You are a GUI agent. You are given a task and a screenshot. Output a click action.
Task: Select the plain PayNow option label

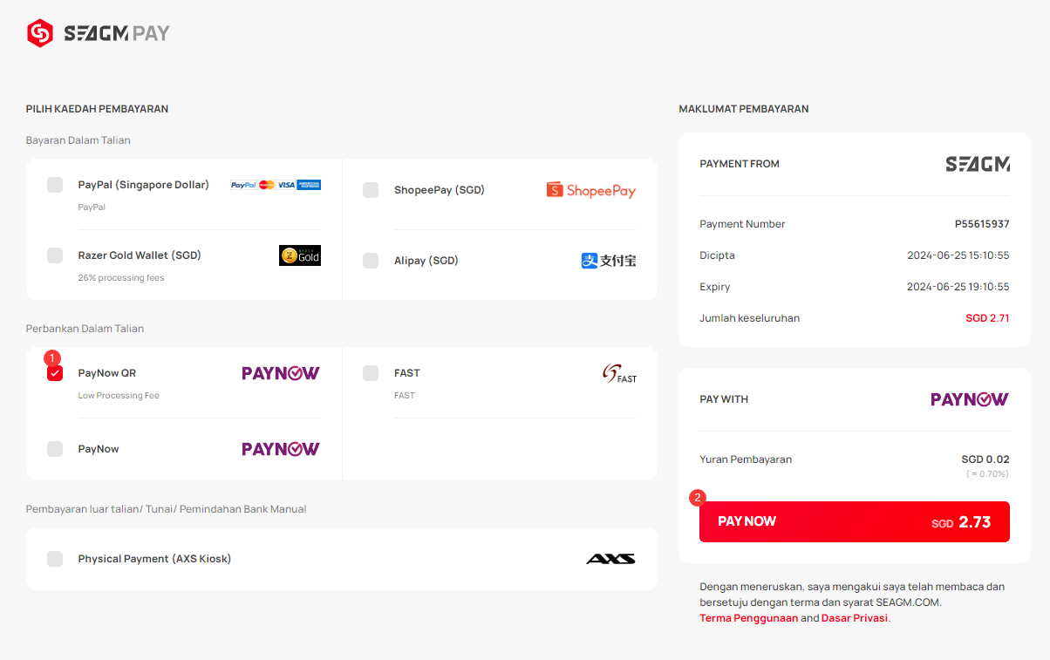(99, 449)
